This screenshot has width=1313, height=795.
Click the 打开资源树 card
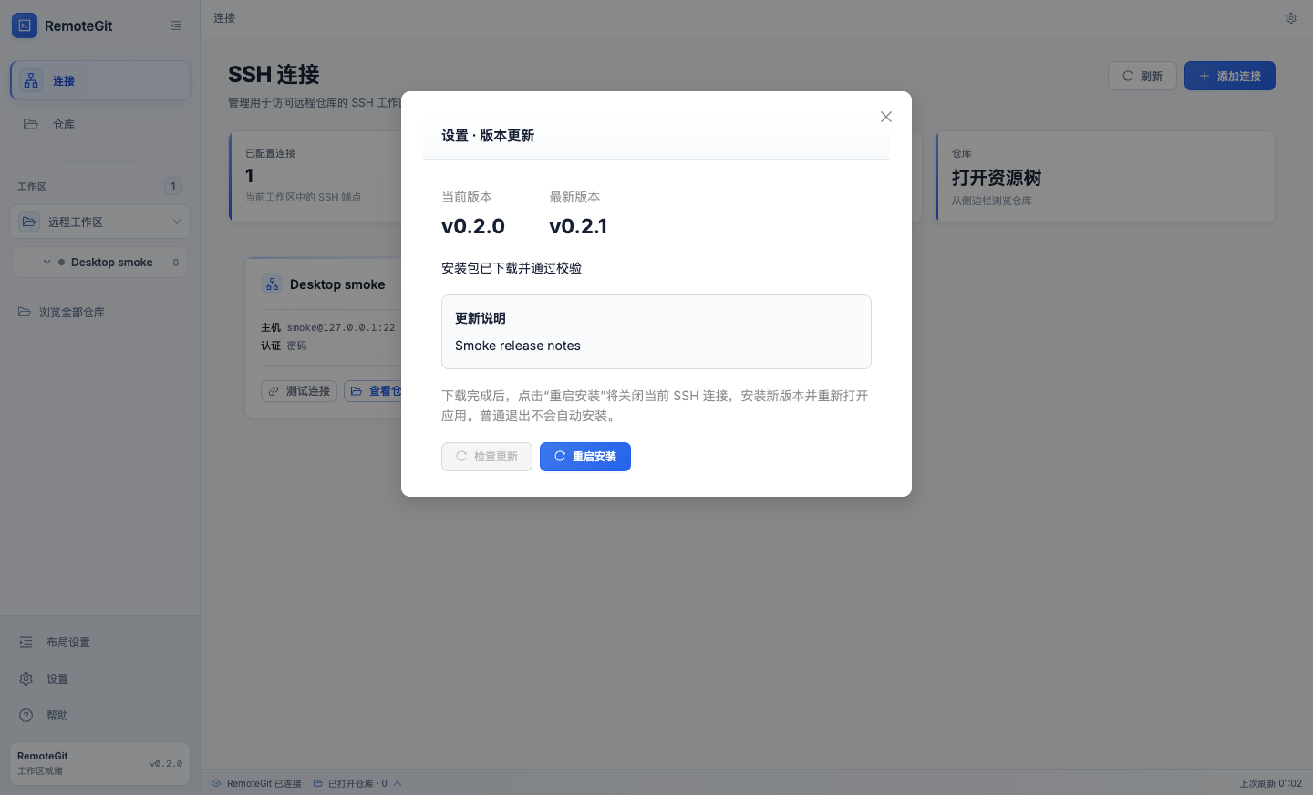click(1105, 177)
